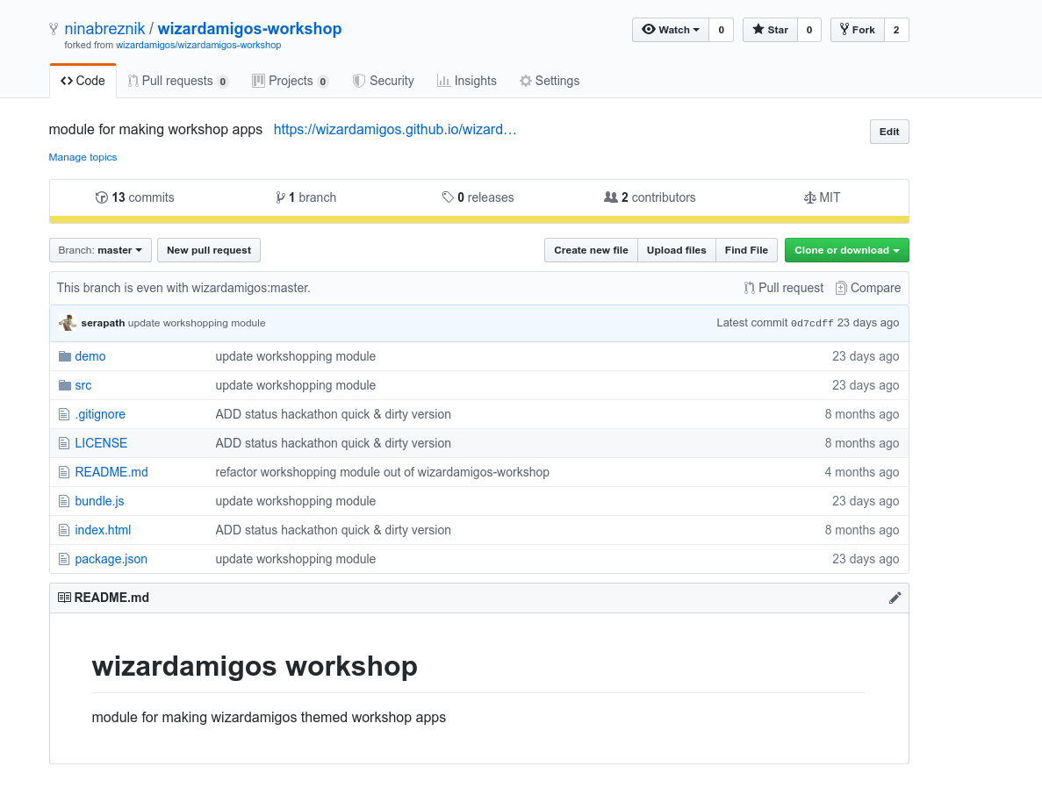Click Create new file button
The image size is (1042, 788).
tap(591, 250)
